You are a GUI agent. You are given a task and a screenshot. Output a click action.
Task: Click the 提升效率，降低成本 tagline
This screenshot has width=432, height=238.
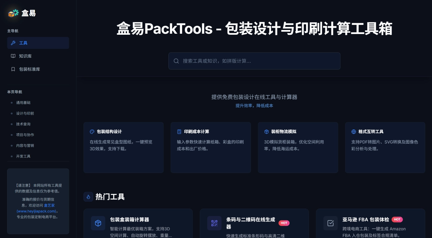click(x=254, y=106)
